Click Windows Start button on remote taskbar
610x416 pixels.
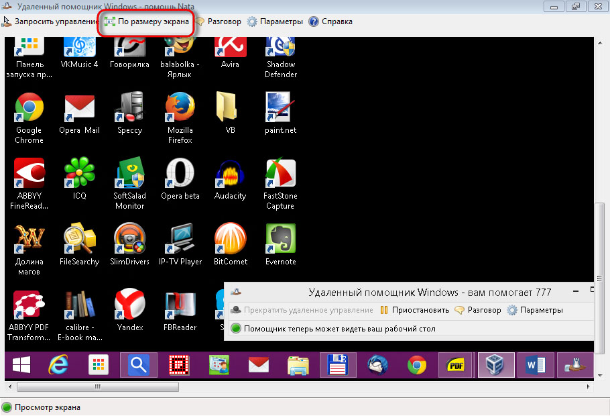pyautogui.click(x=21, y=366)
